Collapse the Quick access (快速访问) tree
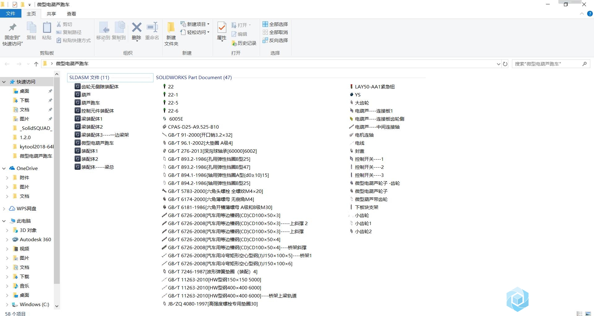Screen dimensions: 594x316 click(x=4, y=82)
